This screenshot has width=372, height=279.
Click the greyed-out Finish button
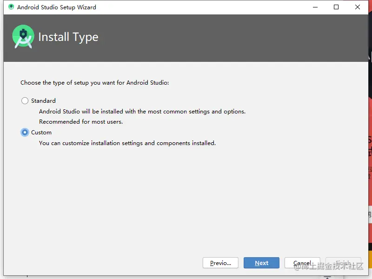pos(343,263)
